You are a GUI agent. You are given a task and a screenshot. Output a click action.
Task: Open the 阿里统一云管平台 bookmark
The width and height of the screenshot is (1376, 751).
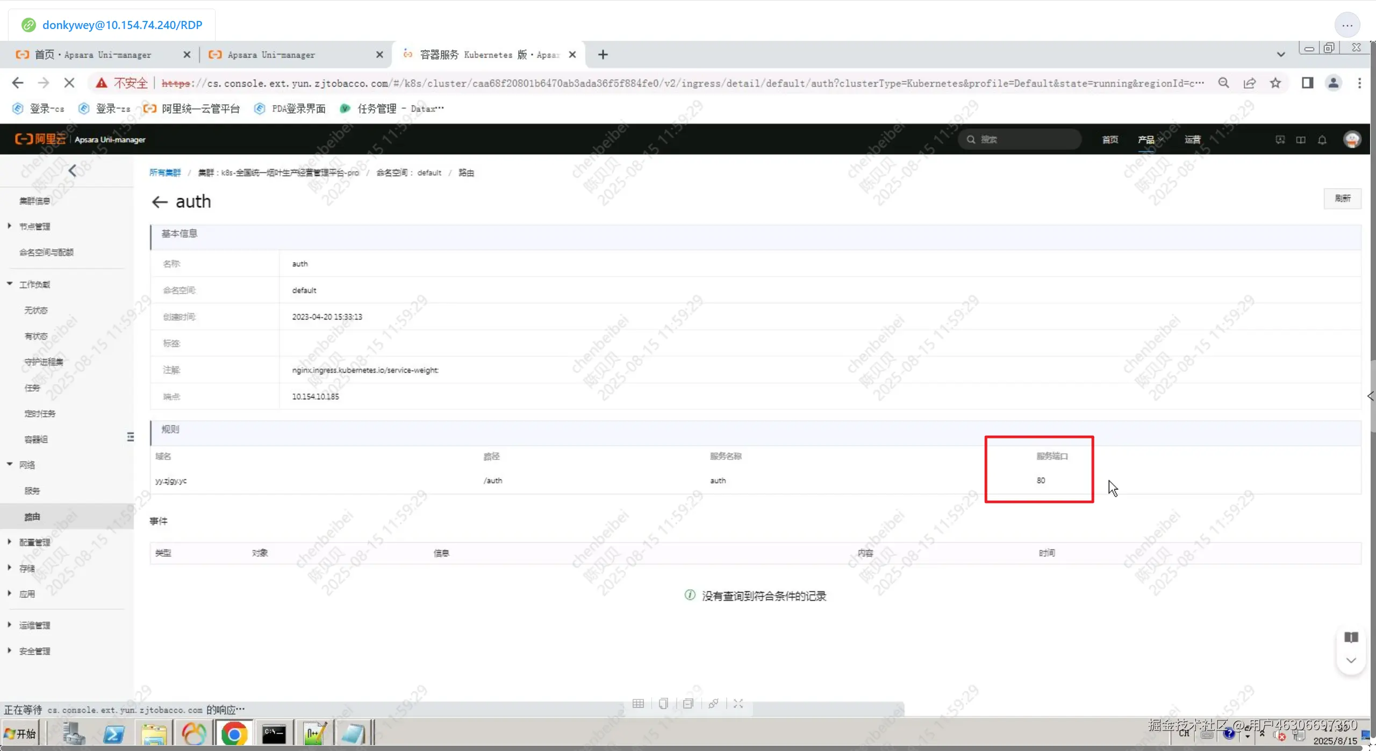[x=192, y=109]
